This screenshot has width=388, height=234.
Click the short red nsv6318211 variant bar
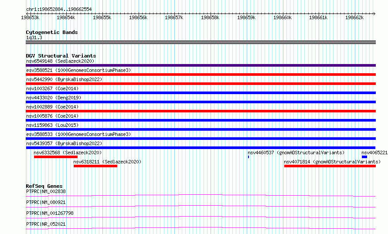coord(95,166)
